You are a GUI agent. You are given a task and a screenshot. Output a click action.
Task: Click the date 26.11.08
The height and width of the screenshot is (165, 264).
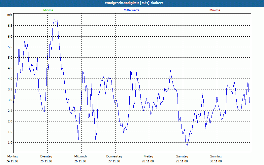point(80,161)
